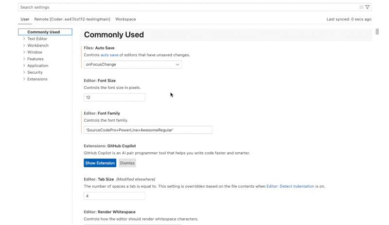Expand the Text Editor section arrow
This screenshot has height=225, width=389.
(x=24, y=39)
